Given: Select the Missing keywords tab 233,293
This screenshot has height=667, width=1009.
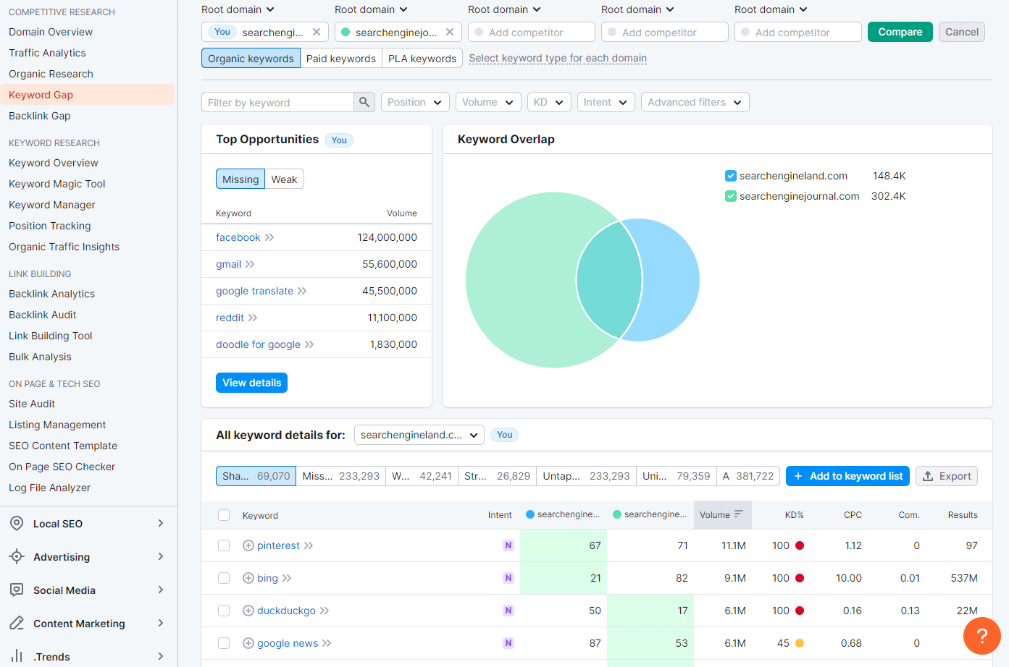Looking at the screenshot, I should pos(341,476).
